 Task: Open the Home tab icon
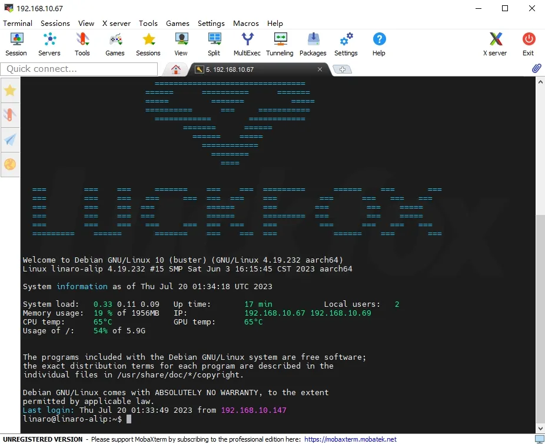176,69
